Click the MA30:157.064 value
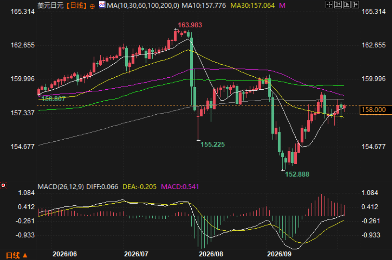 point(253,5)
